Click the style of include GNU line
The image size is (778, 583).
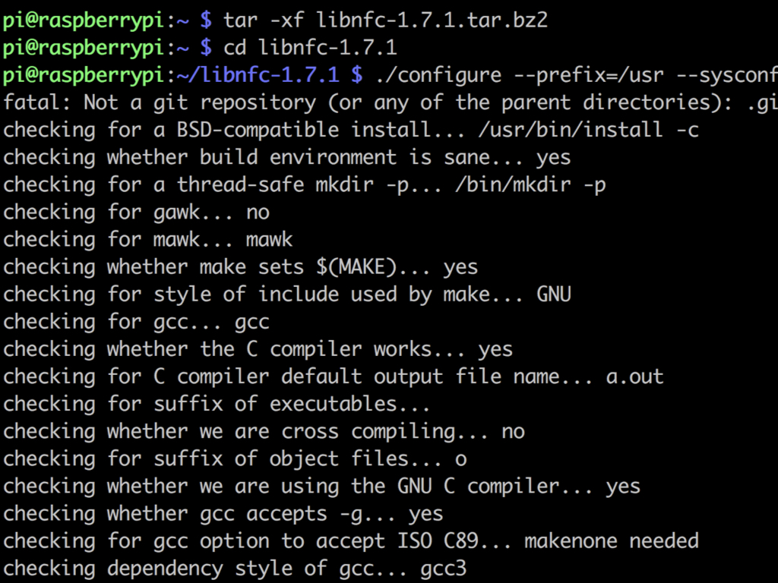(x=286, y=295)
